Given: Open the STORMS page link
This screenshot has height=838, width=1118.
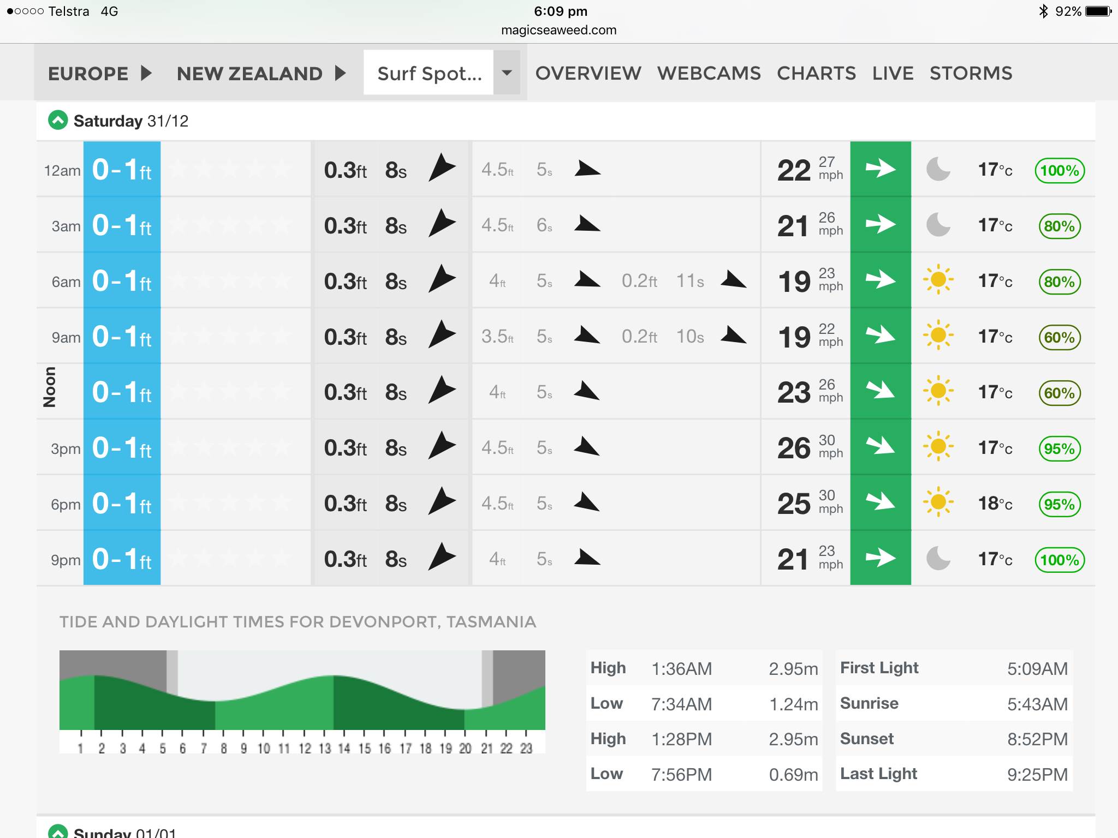Looking at the screenshot, I should click(971, 73).
